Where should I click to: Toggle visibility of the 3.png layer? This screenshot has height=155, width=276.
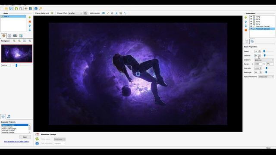[251, 19]
